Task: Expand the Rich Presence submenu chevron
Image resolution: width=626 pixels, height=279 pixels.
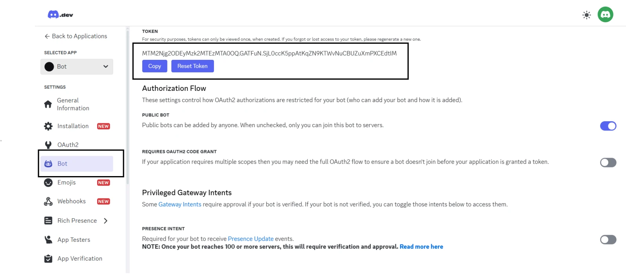Action: coord(105,221)
